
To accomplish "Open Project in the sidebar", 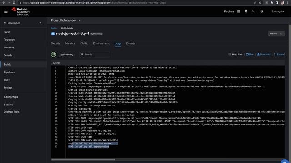I will pyautogui.click(x=23, y=88).
